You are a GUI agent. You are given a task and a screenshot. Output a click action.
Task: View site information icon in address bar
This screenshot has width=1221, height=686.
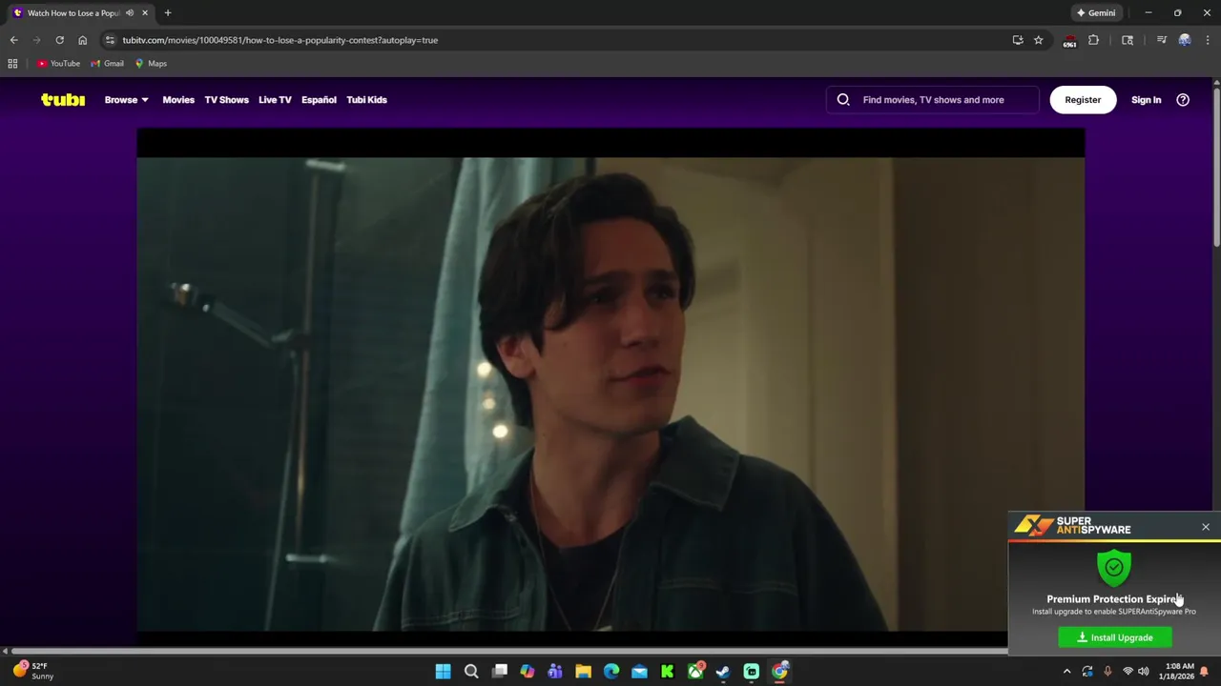tap(110, 40)
